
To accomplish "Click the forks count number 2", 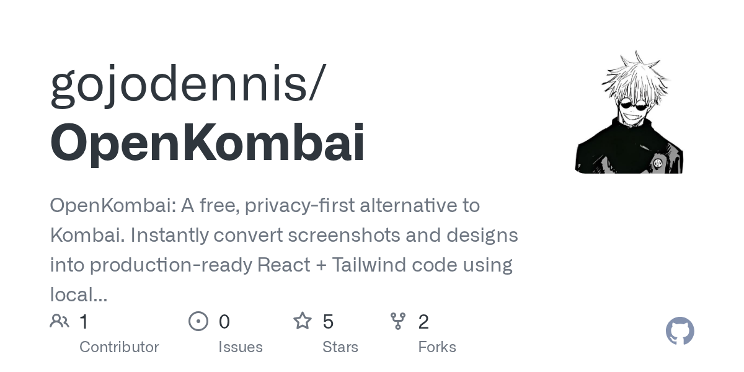I will tap(423, 322).
